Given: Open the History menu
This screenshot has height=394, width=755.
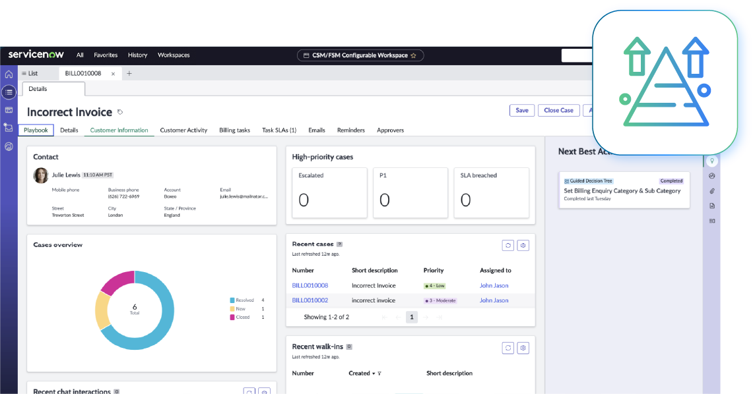Looking at the screenshot, I should coord(137,55).
